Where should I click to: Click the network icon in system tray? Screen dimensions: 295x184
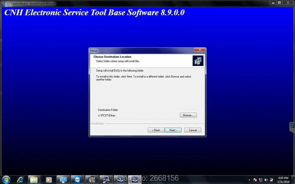tap(260, 180)
